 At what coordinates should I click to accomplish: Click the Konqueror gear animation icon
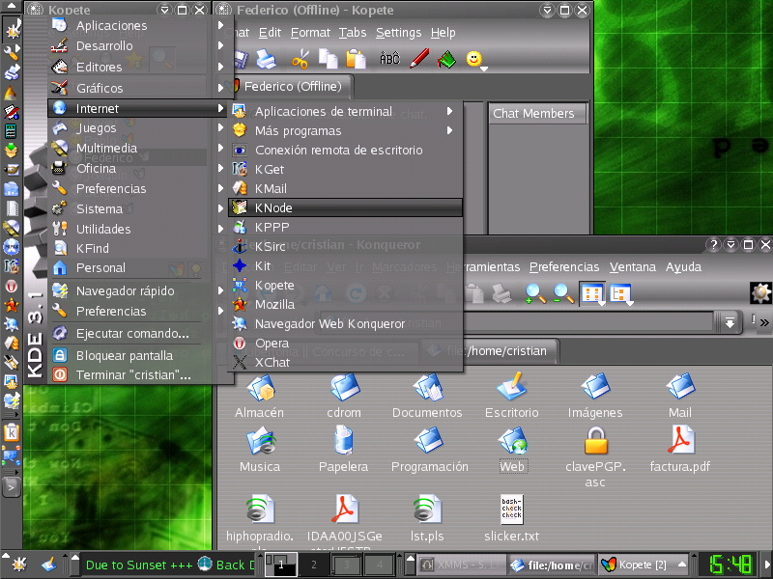[x=760, y=293]
